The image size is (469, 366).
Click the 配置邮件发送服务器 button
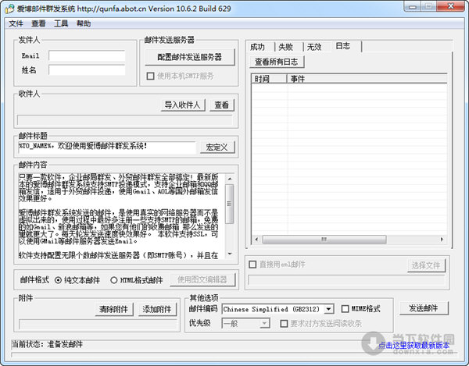(189, 57)
